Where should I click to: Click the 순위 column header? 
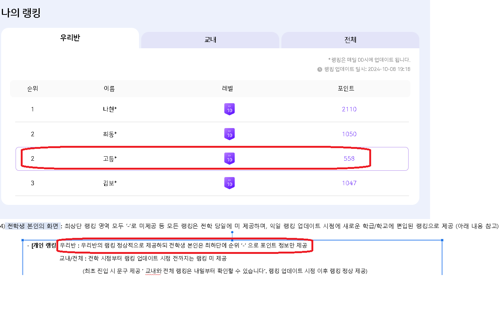pos(33,89)
